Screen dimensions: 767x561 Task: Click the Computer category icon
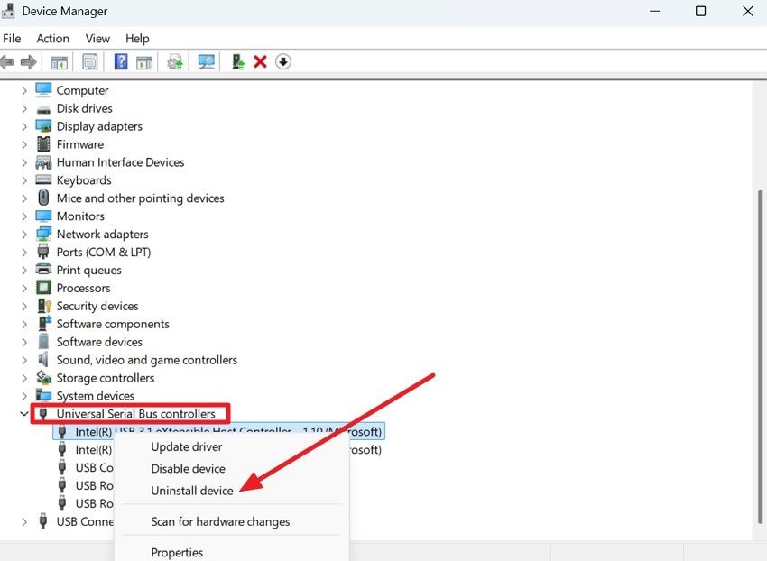(x=43, y=90)
